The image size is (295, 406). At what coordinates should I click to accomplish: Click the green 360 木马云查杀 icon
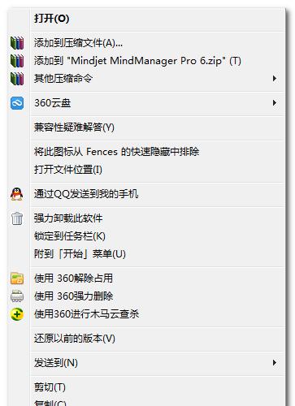[x=17, y=314]
